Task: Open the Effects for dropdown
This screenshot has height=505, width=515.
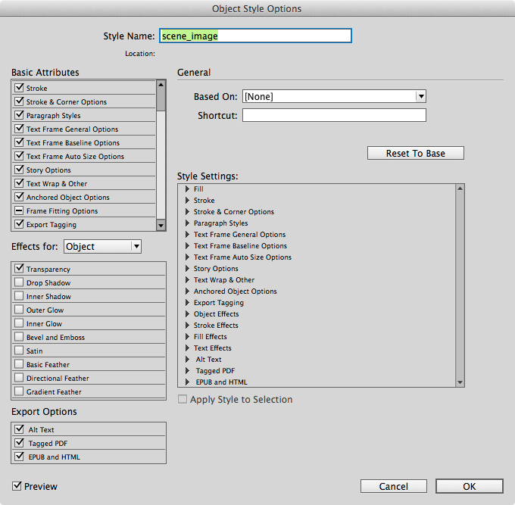Action: tap(102, 246)
